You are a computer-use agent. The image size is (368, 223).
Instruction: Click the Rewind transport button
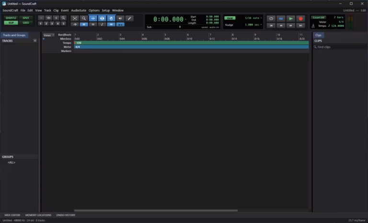[x=281, y=25]
